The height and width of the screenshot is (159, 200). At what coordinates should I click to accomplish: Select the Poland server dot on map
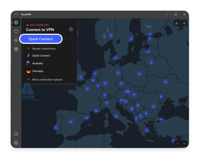(x=139, y=74)
